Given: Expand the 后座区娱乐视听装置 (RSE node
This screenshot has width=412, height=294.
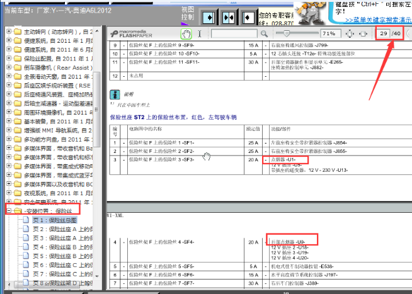Looking at the screenshot, I should pos(9,85).
